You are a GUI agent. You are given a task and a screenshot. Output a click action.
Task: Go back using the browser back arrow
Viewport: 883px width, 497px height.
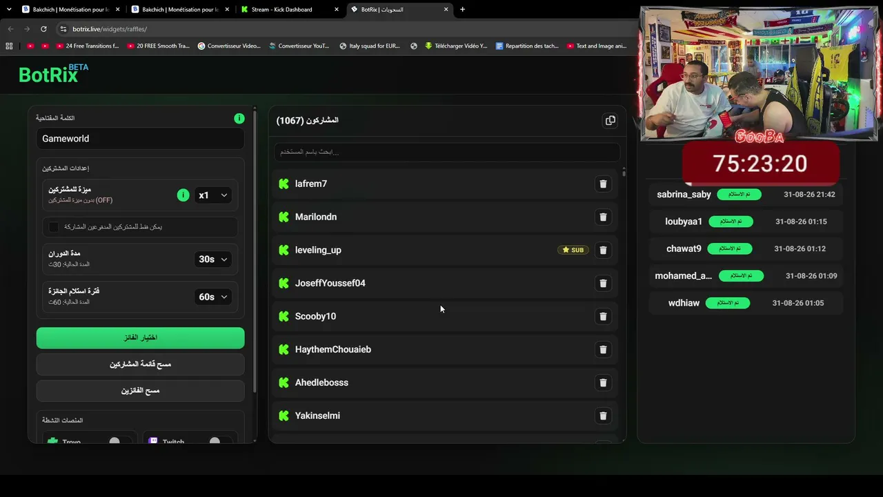pos(10,29)
